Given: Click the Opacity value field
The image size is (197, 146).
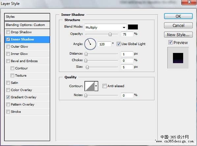Looking at the screenshot, I should tap(127, 34).
